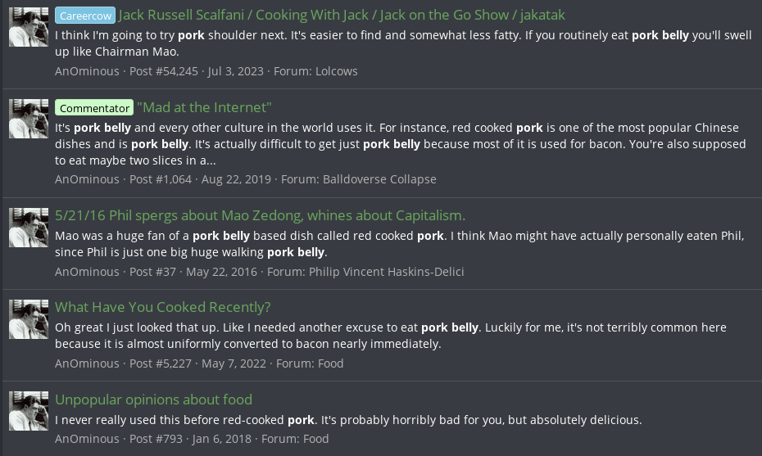The height and width of the screenshot is (456, 762).
Task: Click the Food forum link under post #5,227
Action: click(x=330, y=363)
